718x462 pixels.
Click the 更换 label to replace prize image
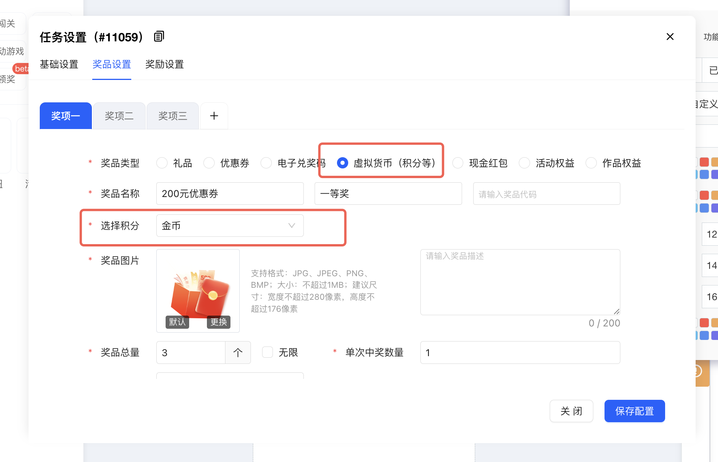(218, 322)
